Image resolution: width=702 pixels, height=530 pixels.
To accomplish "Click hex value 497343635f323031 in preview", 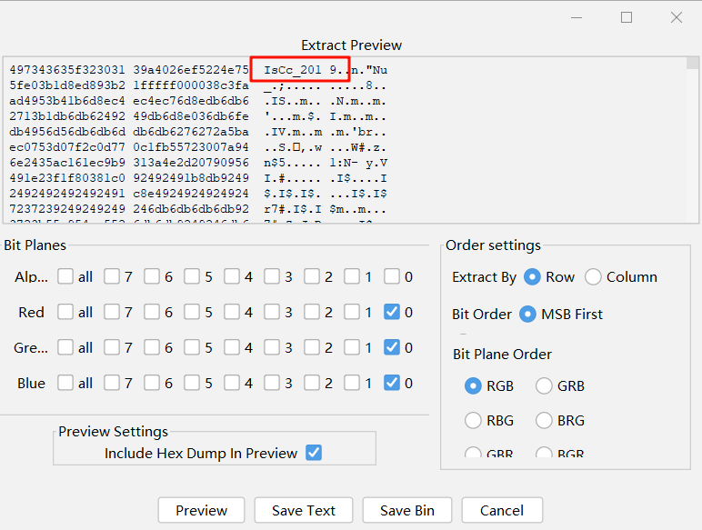I will click(x=67, y=70).
